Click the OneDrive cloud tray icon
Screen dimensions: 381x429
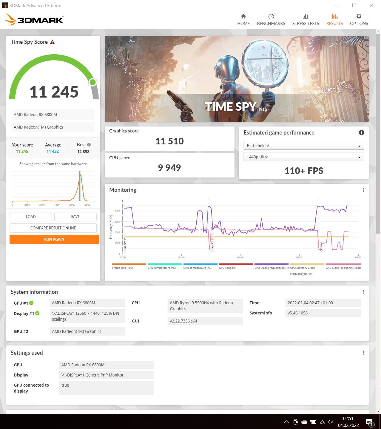304,422
